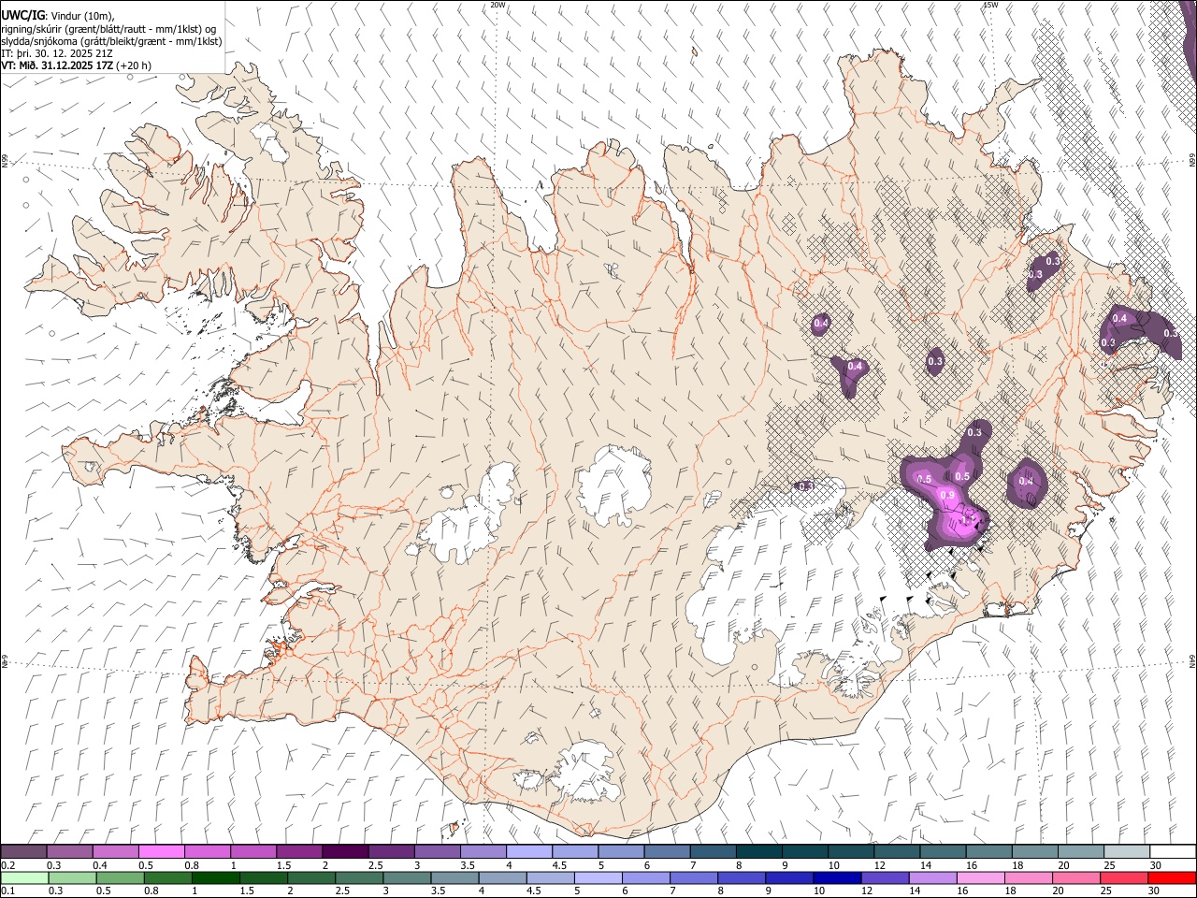Select the dark purple 2 swatch in upper legend
The image size is (1197, 898).
[x=344, y=852]
